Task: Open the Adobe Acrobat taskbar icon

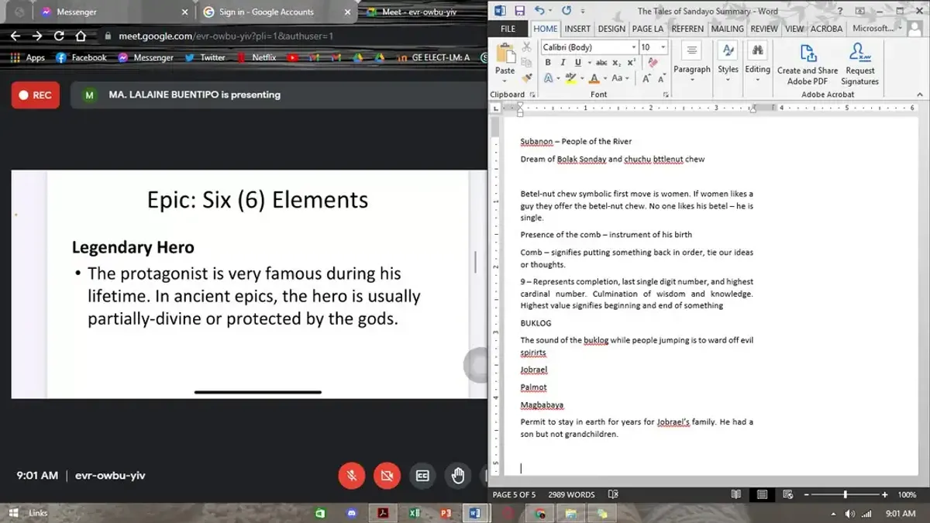Action: click(383, 513)
